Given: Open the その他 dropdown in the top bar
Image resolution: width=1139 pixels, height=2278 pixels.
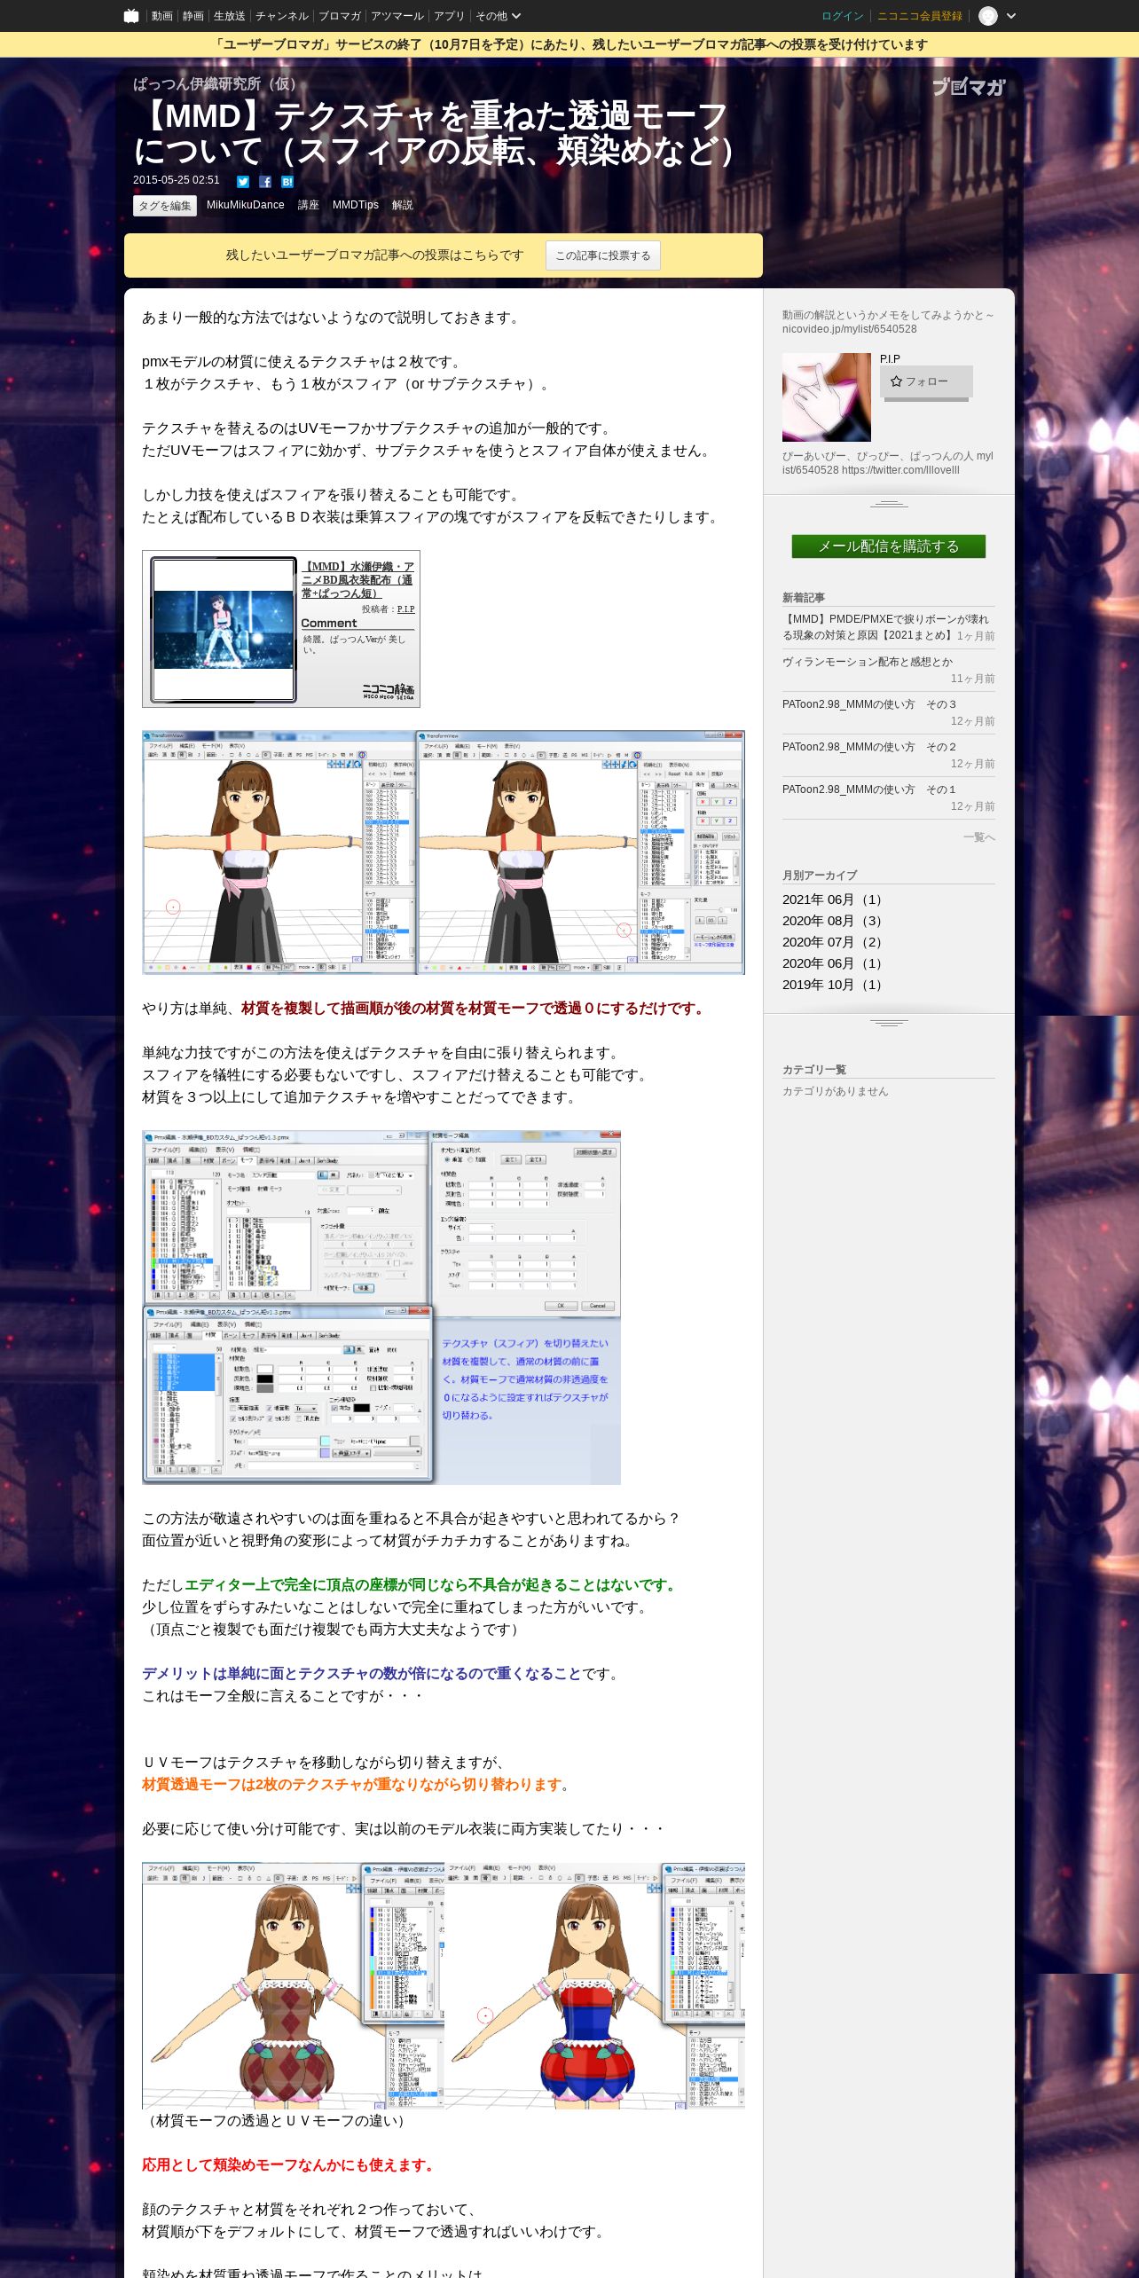Looking at the screenshot, I should (498, 16).
